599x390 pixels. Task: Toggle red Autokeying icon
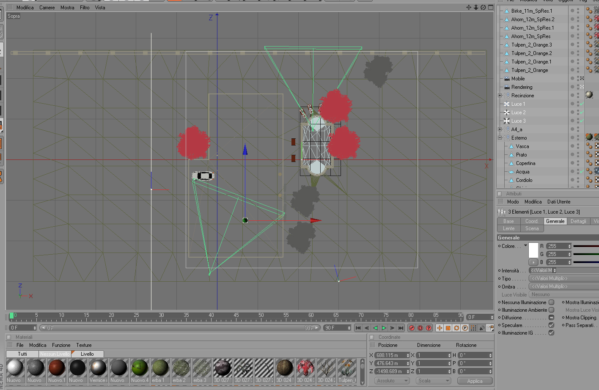click(x=420, y=328)
